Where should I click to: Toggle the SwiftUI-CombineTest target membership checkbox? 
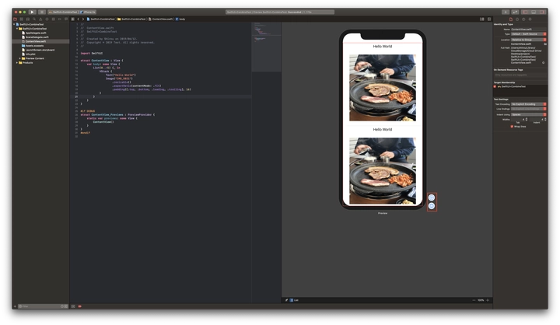496,86
